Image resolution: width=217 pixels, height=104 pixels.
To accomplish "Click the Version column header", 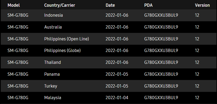I will click(202, 5).
